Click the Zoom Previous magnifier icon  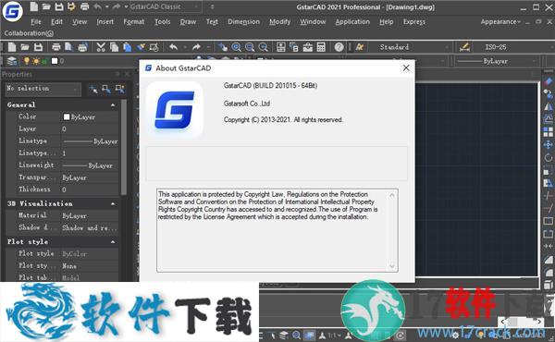pos(264,47)
